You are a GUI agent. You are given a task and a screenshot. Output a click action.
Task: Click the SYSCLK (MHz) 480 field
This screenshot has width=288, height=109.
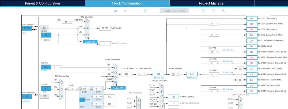pyautogui.click(x=127, y=74)
